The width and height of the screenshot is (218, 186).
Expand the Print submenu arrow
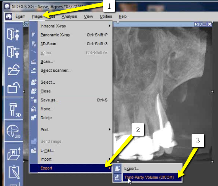pos(109,129)
